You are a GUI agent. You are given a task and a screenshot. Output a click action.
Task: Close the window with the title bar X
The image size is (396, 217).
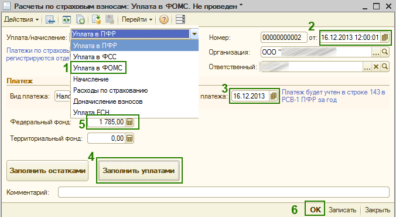[x=388, y=6]
